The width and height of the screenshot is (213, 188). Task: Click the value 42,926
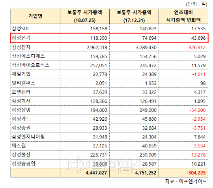100,119
